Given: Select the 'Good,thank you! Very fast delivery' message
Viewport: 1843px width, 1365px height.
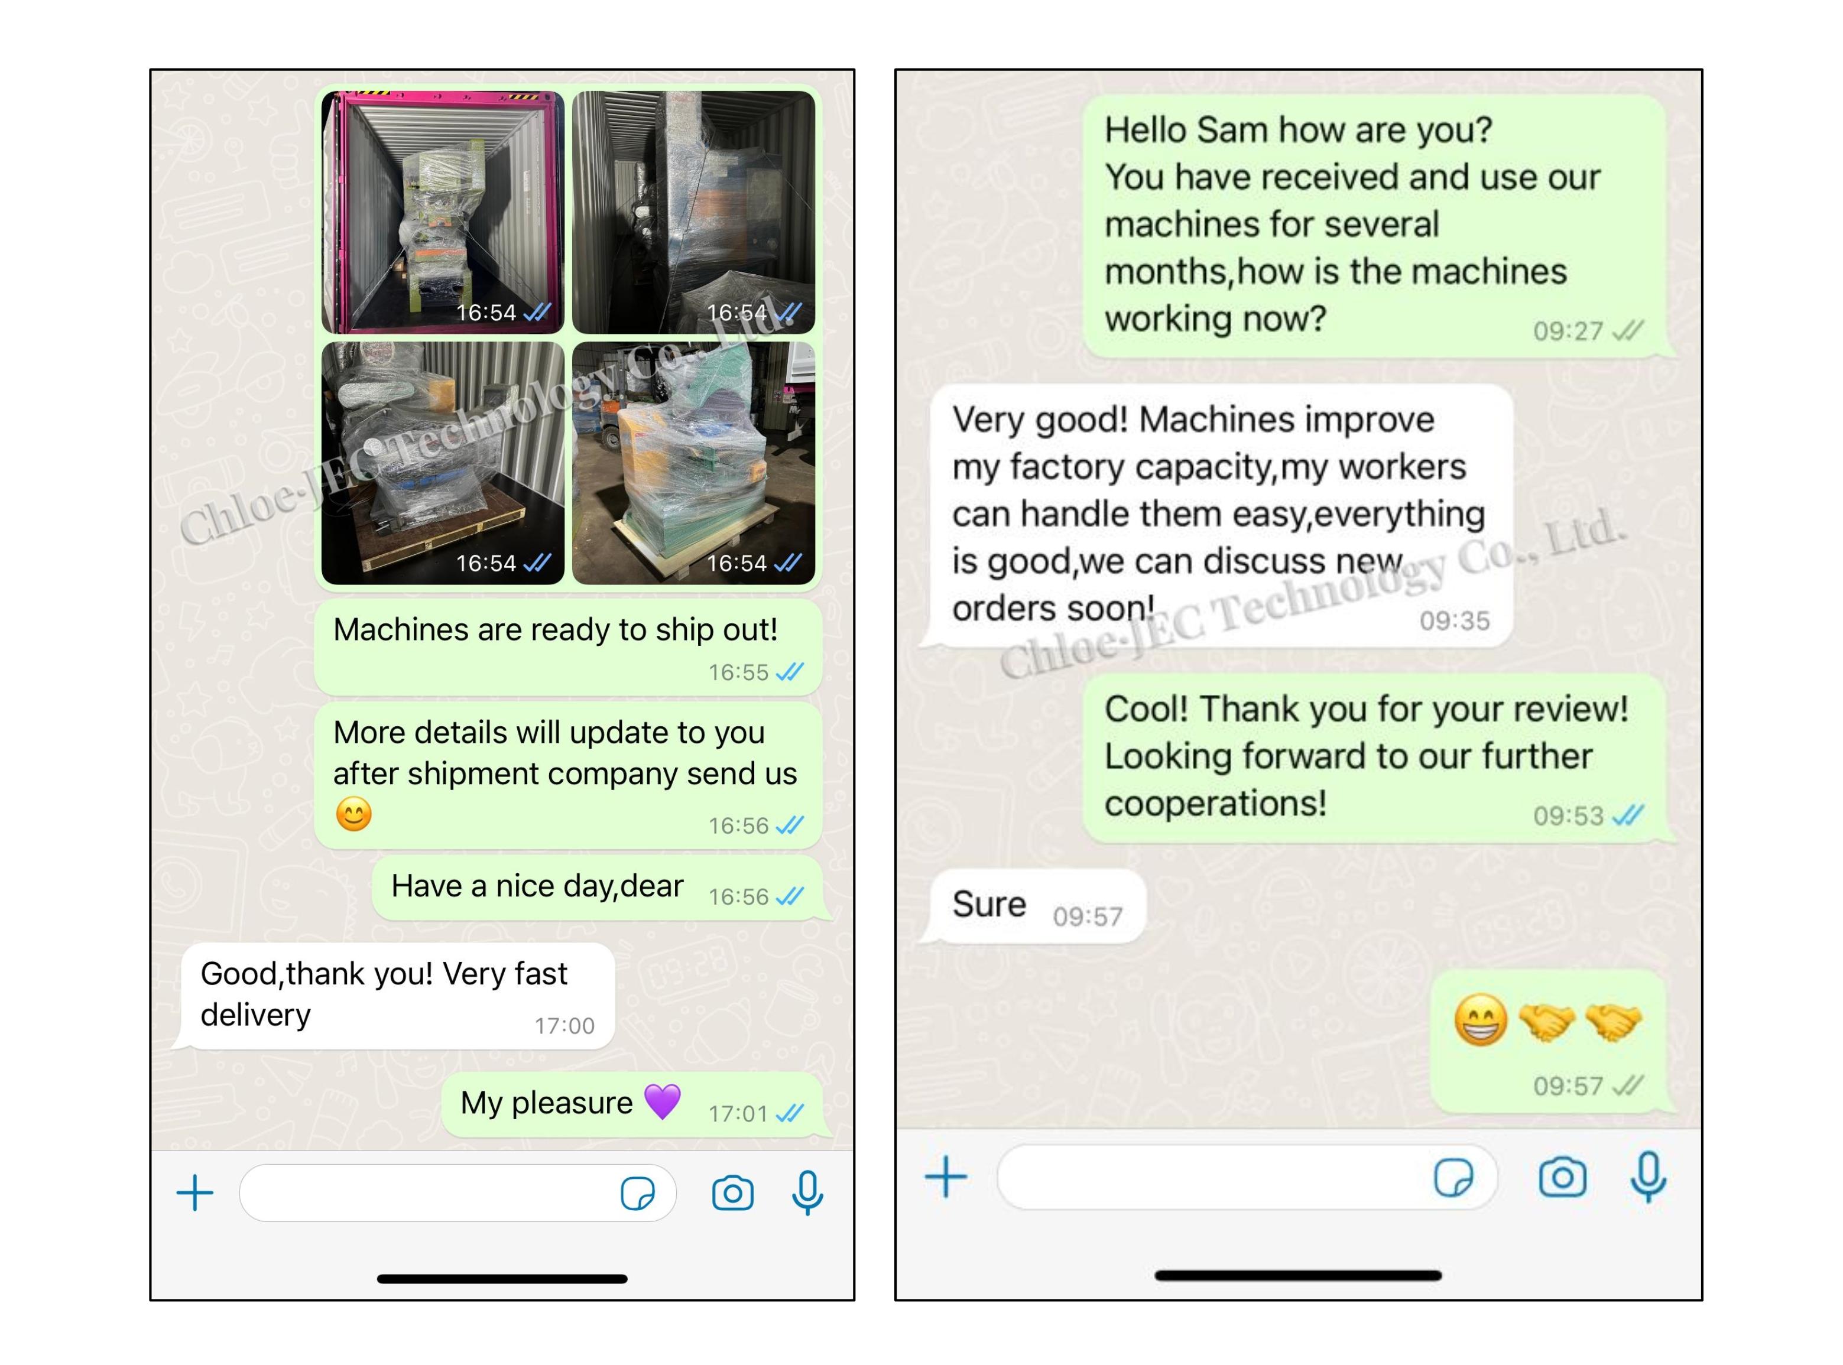Looking at the screenshot, I should point(397,996).
